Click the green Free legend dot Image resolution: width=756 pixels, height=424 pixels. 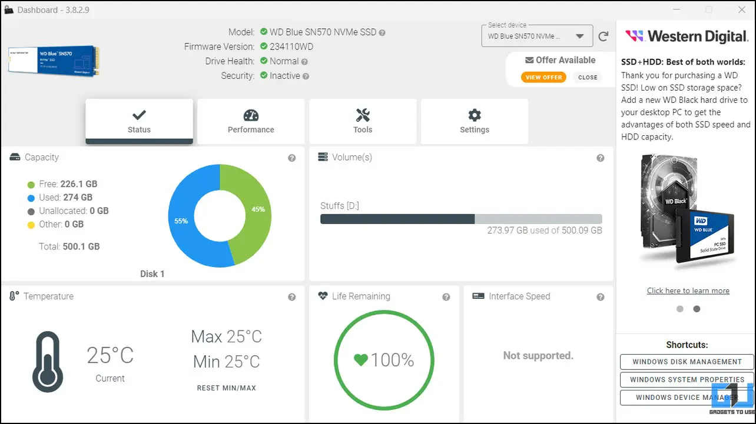(31, 185)
